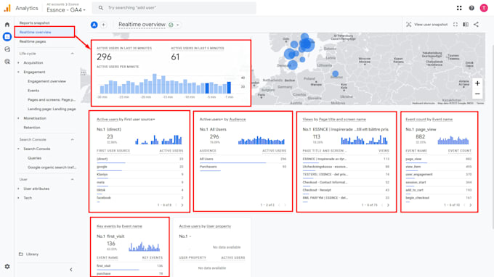Screen dimensions: 494x277
Task: Click the search input field
Action: pos(174,8)
